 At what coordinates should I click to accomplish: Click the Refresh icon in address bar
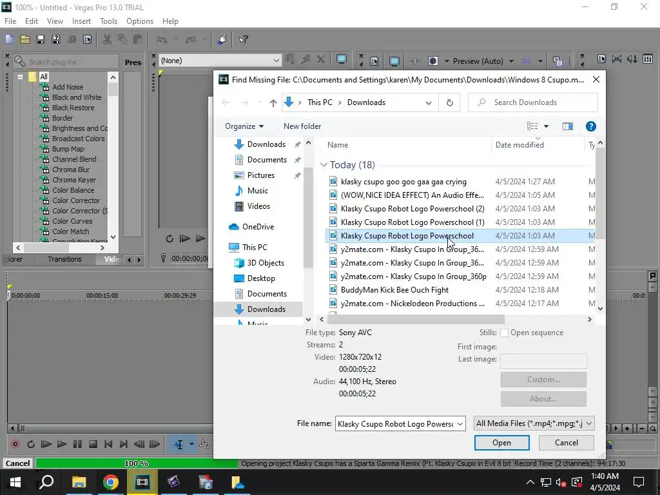[x=449, y=102]
